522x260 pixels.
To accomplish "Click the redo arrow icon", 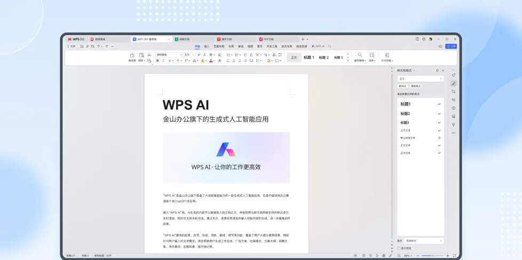I will [x=107, y=46].
